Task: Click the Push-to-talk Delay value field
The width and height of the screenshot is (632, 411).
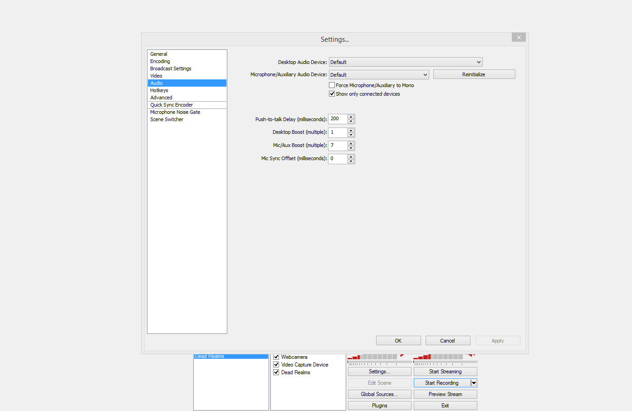Action: pyautogui.click(x=338, y=119)
